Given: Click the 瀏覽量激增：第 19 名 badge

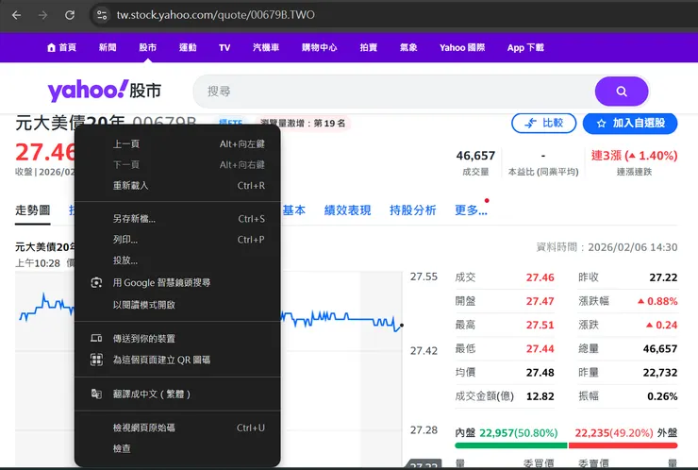Looking at the screenshot, I should [303, 123].
